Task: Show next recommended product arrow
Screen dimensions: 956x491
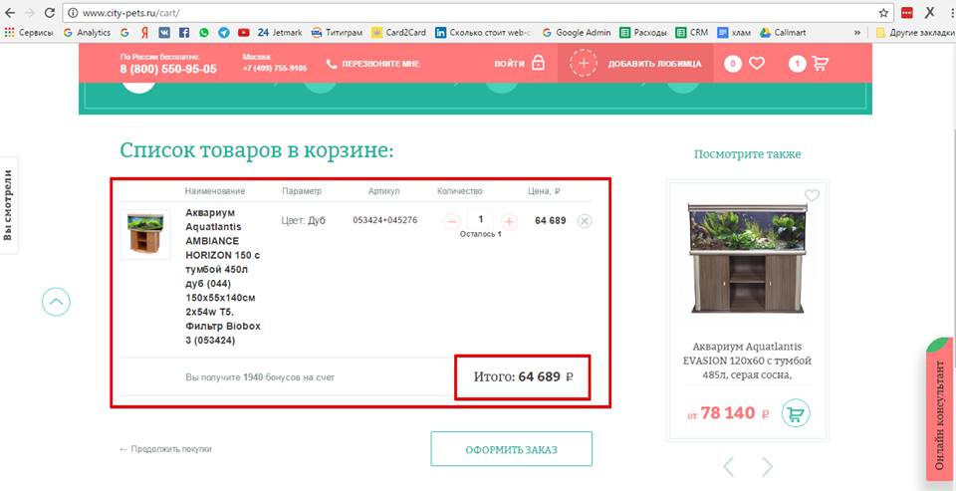Action: [767, 467]
